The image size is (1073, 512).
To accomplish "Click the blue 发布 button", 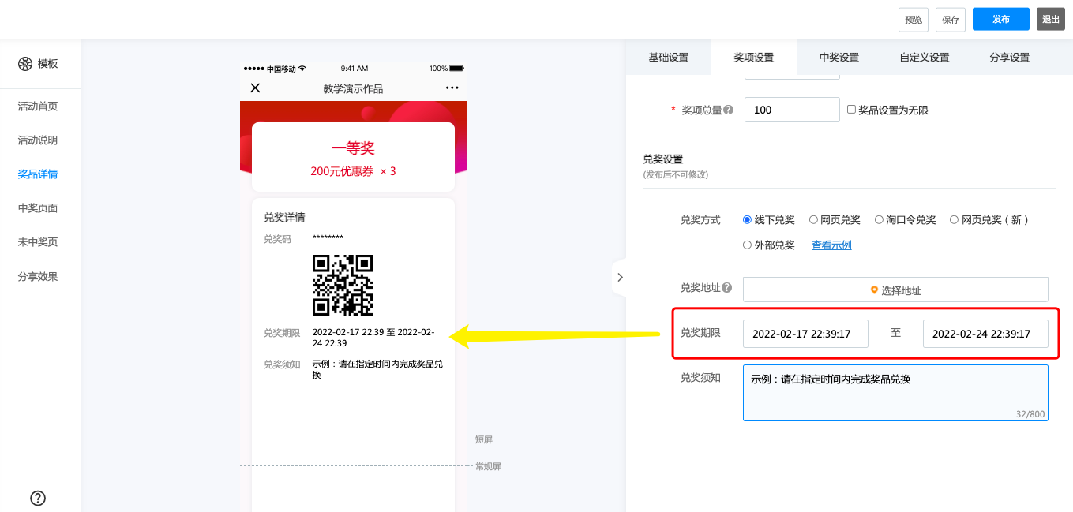I will (1000, 20).
